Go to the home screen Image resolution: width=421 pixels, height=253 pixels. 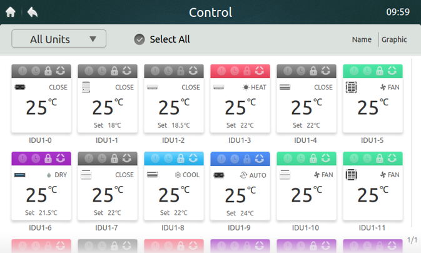[x=11, y=12]
